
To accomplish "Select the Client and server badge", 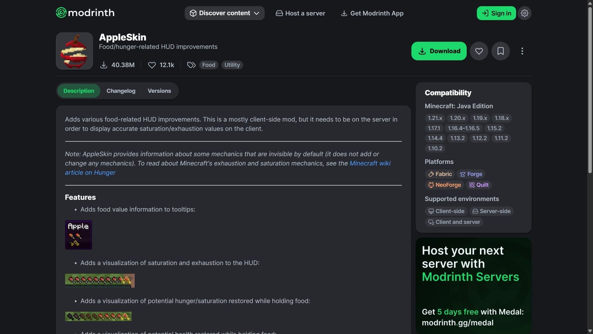I will tap(454, 222).
